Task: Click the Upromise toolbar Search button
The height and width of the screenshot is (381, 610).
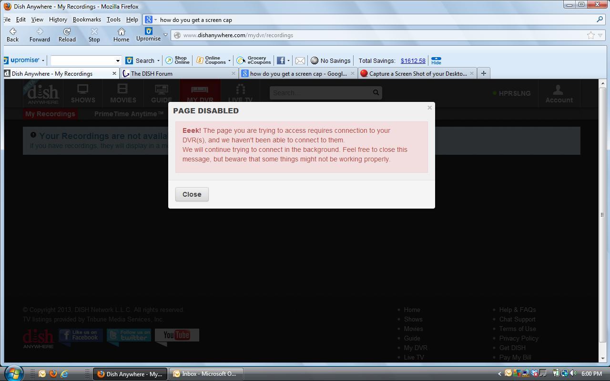Action: [140, 60]
